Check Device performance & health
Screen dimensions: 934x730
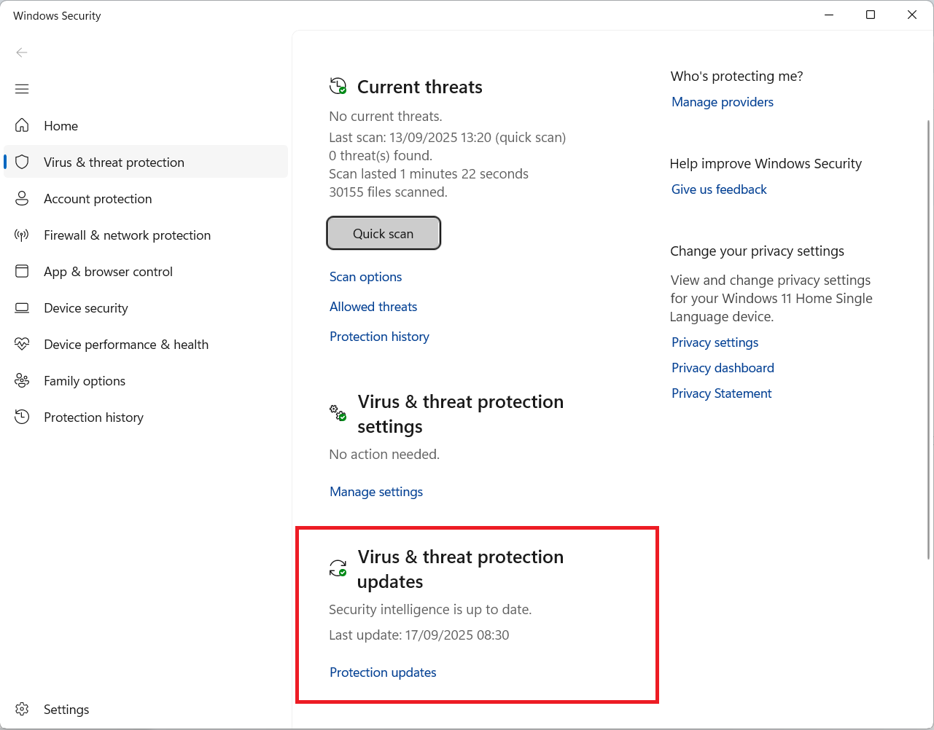[126, 344]
